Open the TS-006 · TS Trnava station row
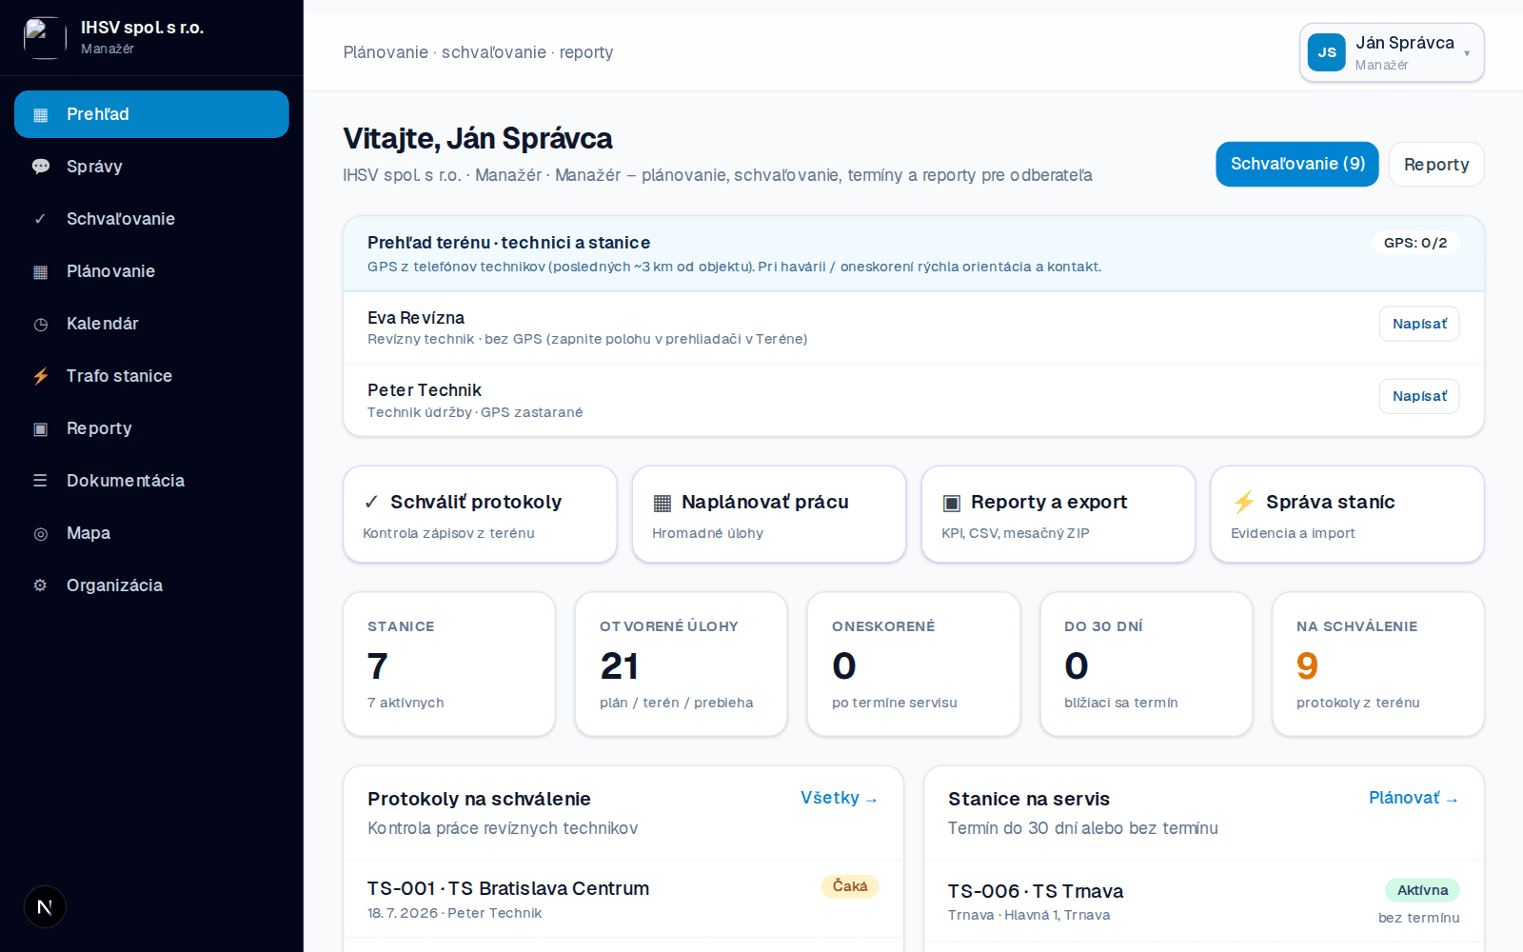Viewport: 1523px width, 952px height. point(1204,902)
